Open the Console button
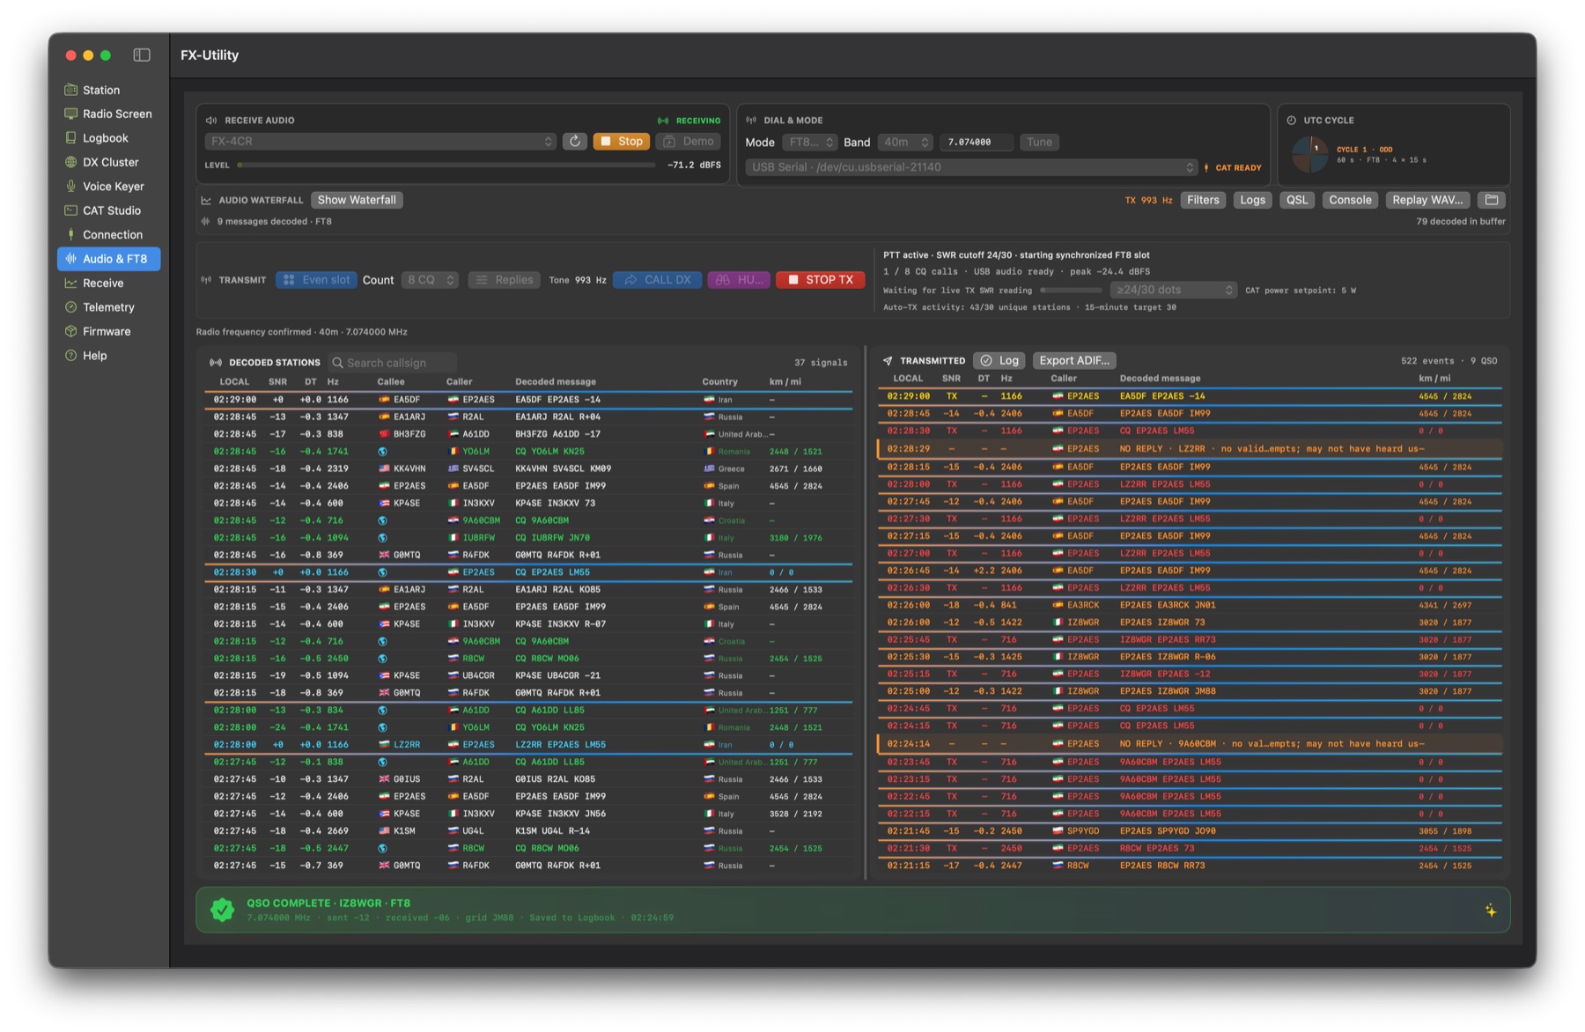Viewport: 1585px width, 1032px height. coord(1350,200)
